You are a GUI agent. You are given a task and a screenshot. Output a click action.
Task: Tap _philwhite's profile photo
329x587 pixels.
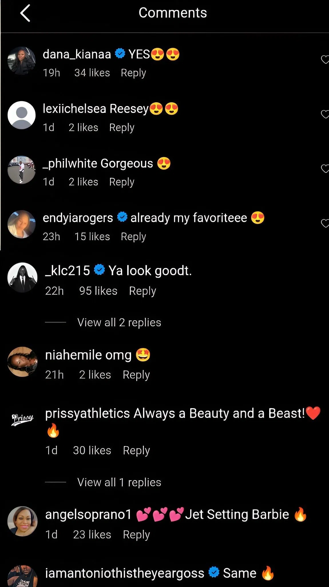coord(21,170)
